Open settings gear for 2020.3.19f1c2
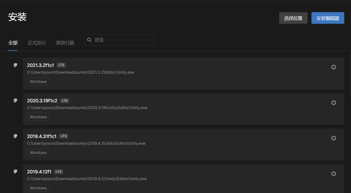The image size is (351, 193). 334,103
